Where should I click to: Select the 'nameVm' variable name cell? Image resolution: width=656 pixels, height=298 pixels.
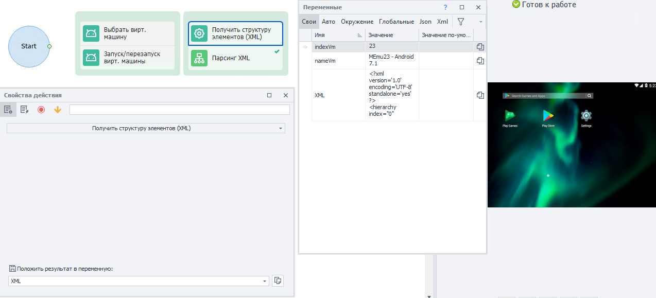click(x=338, y=61)
